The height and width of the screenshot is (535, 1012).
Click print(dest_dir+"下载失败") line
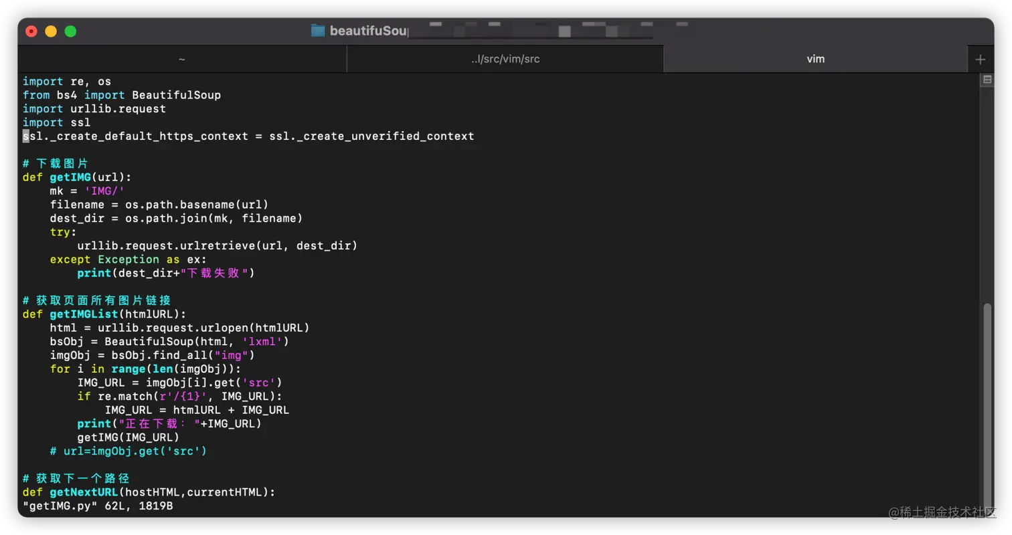click(x=167, y=273)
